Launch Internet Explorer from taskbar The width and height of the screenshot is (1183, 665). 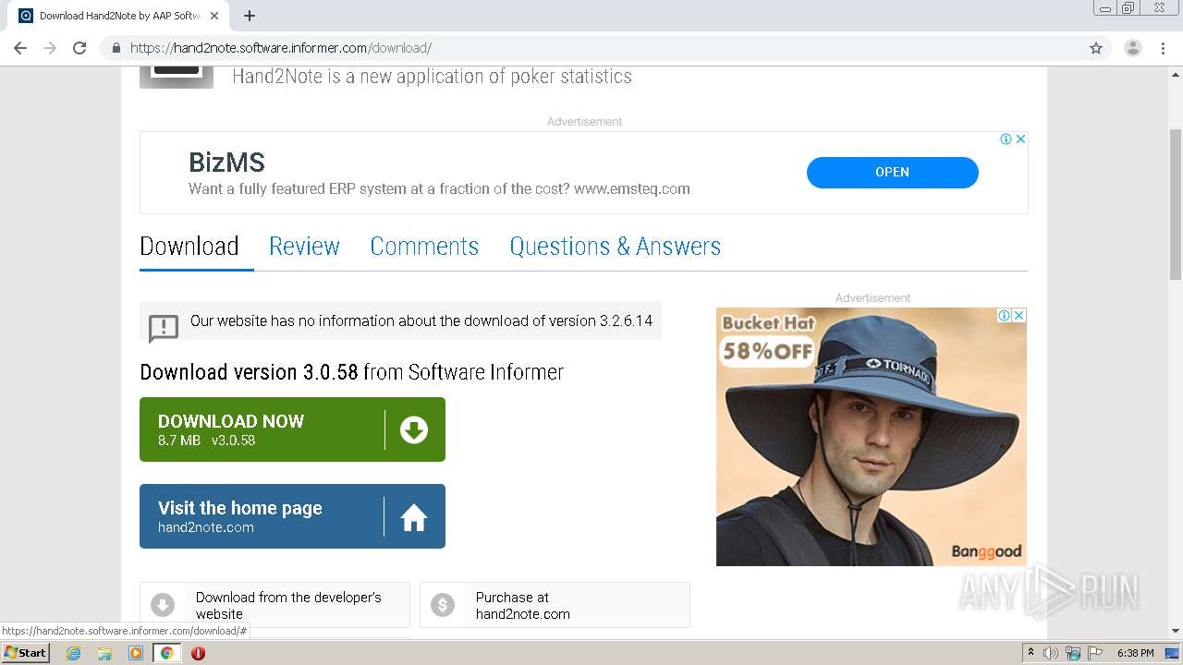pyautogui.click(x=74, y=653)
